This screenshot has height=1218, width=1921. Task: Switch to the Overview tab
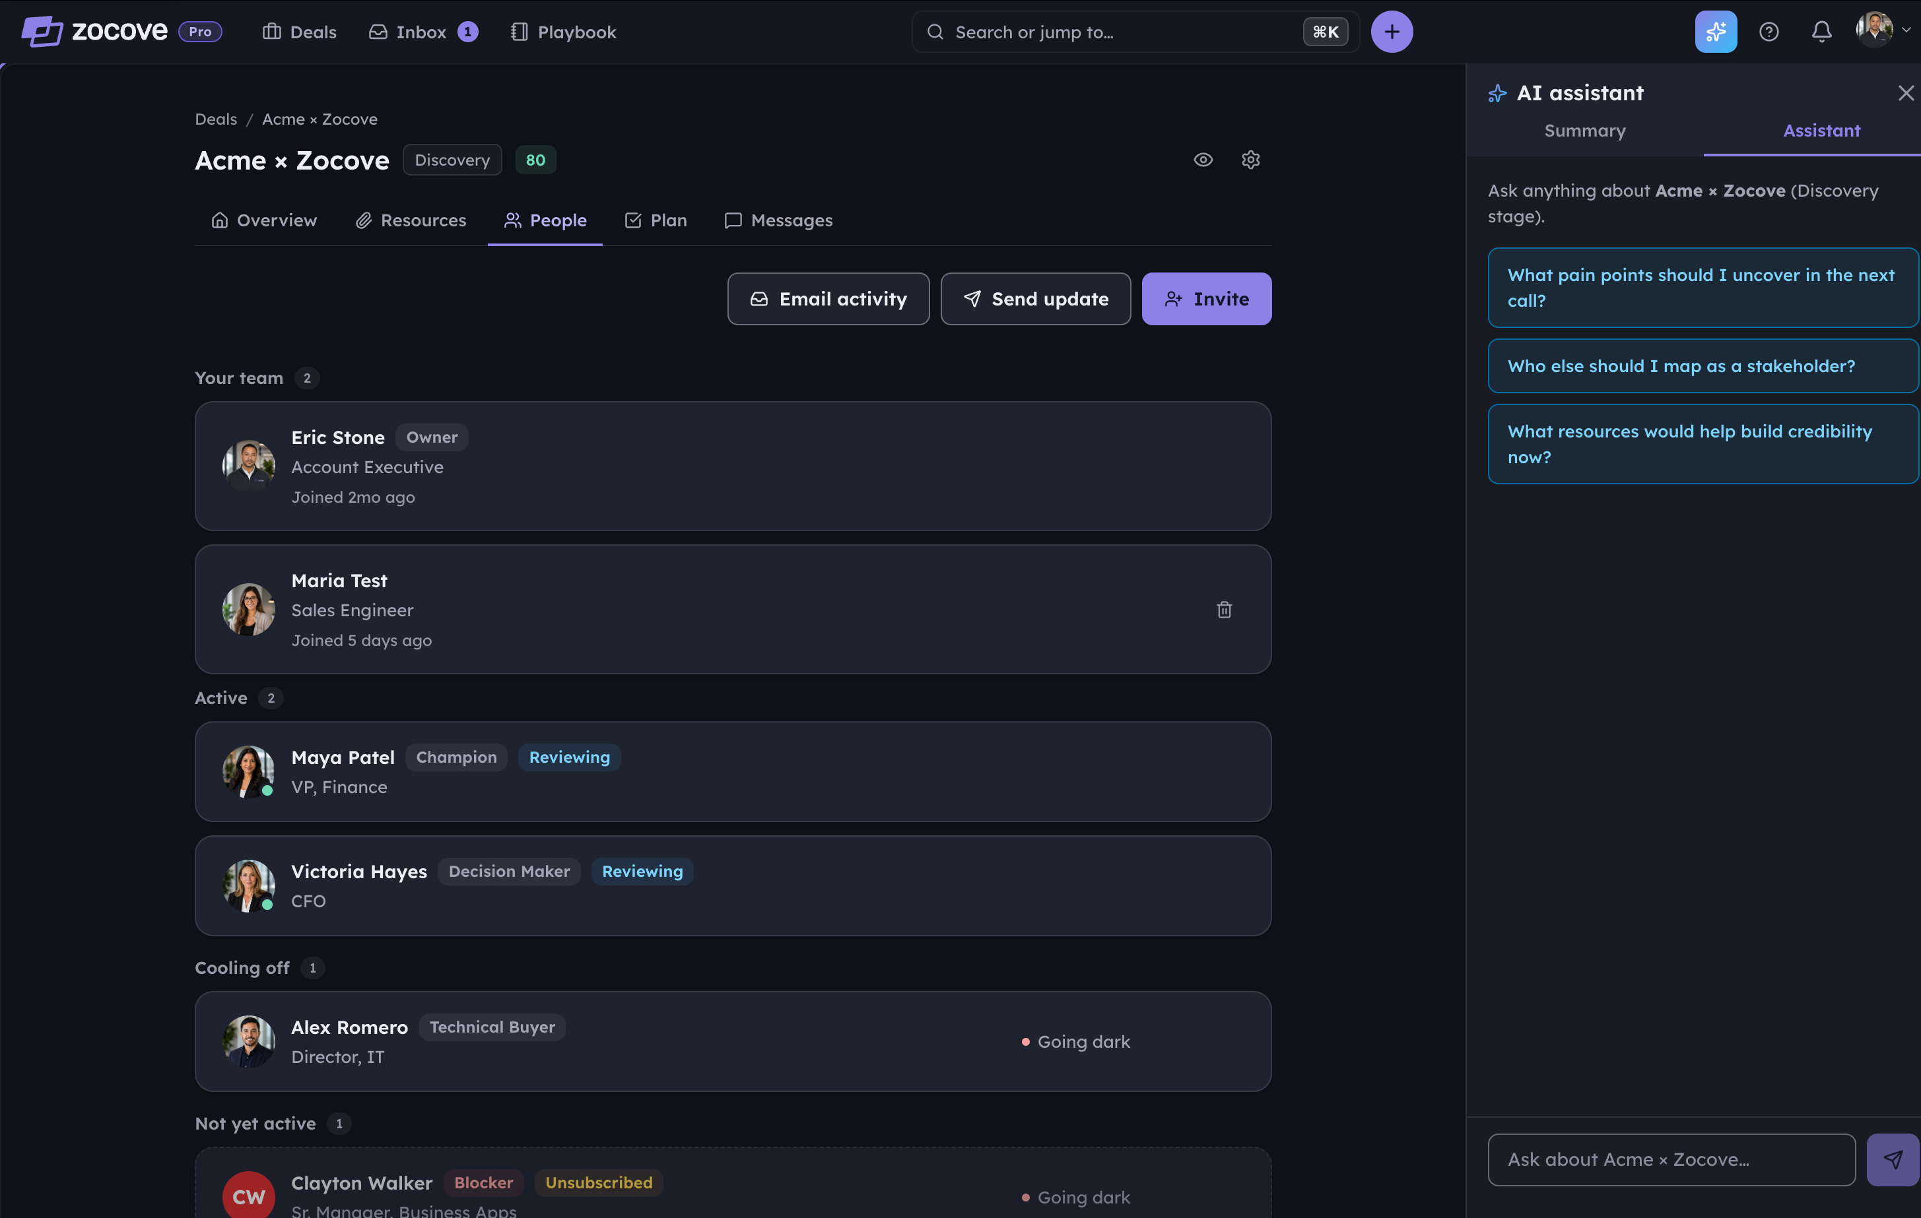(263, 221)
